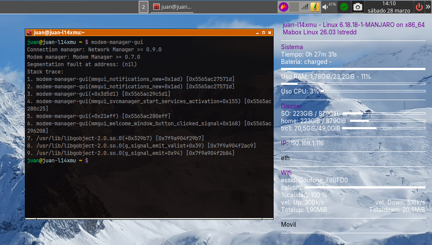The width and height of the screenshot is (432, 245).
Task: Open the clock showing sábado 28 marzo
Action: coord(388,7)
